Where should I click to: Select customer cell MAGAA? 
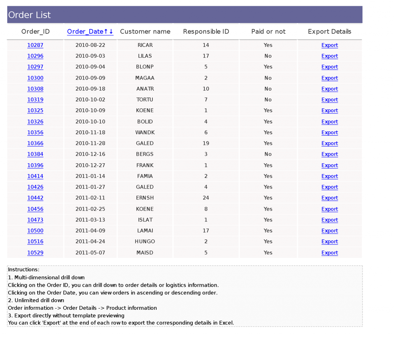pos(145,78)
